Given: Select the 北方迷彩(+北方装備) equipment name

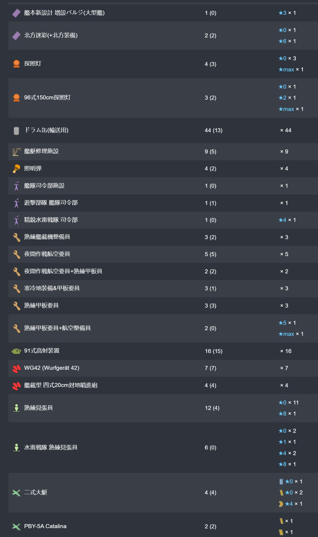Looking at the screenshot, I should [51, 35].
